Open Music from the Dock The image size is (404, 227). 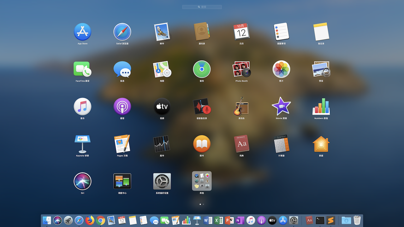251,220
